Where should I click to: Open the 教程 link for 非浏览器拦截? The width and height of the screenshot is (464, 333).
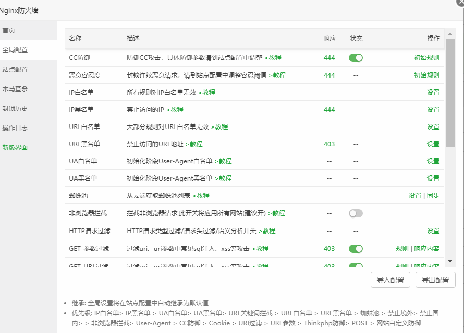click(x=277, y=213)
